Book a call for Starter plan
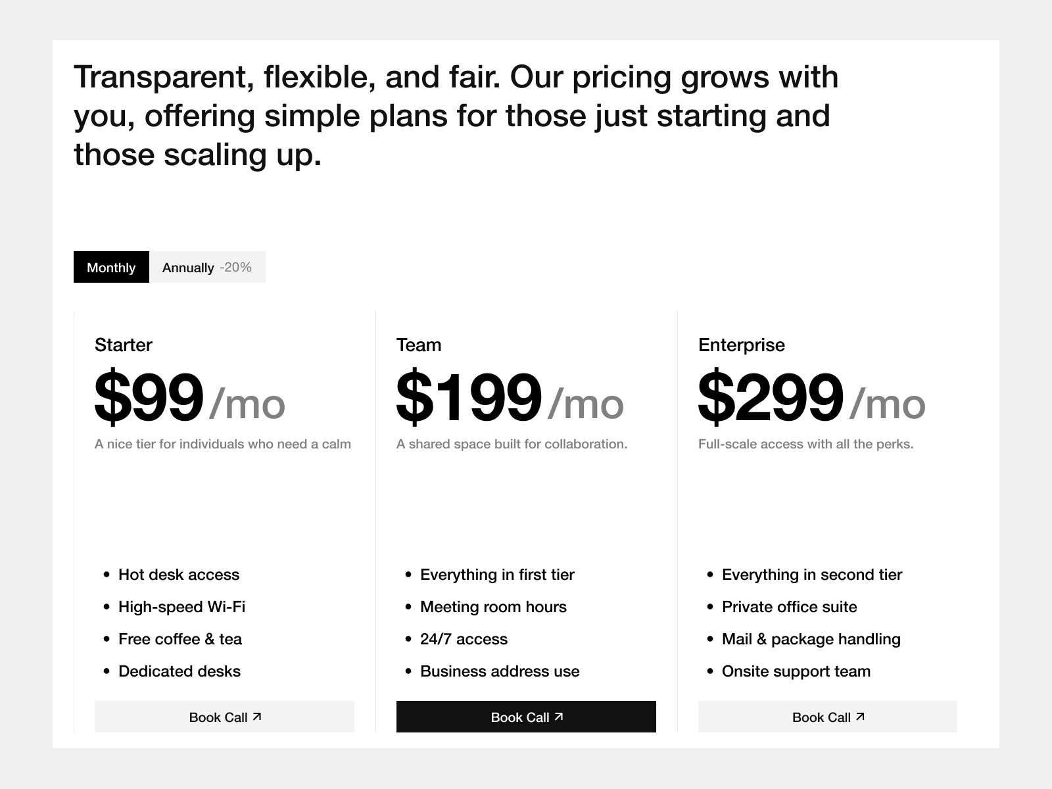 tap(224, 717)
